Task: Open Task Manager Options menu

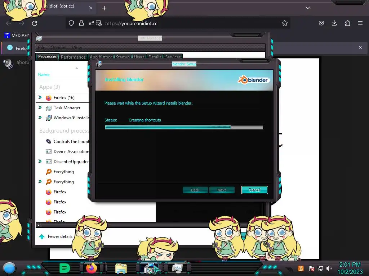Action: 58,48
